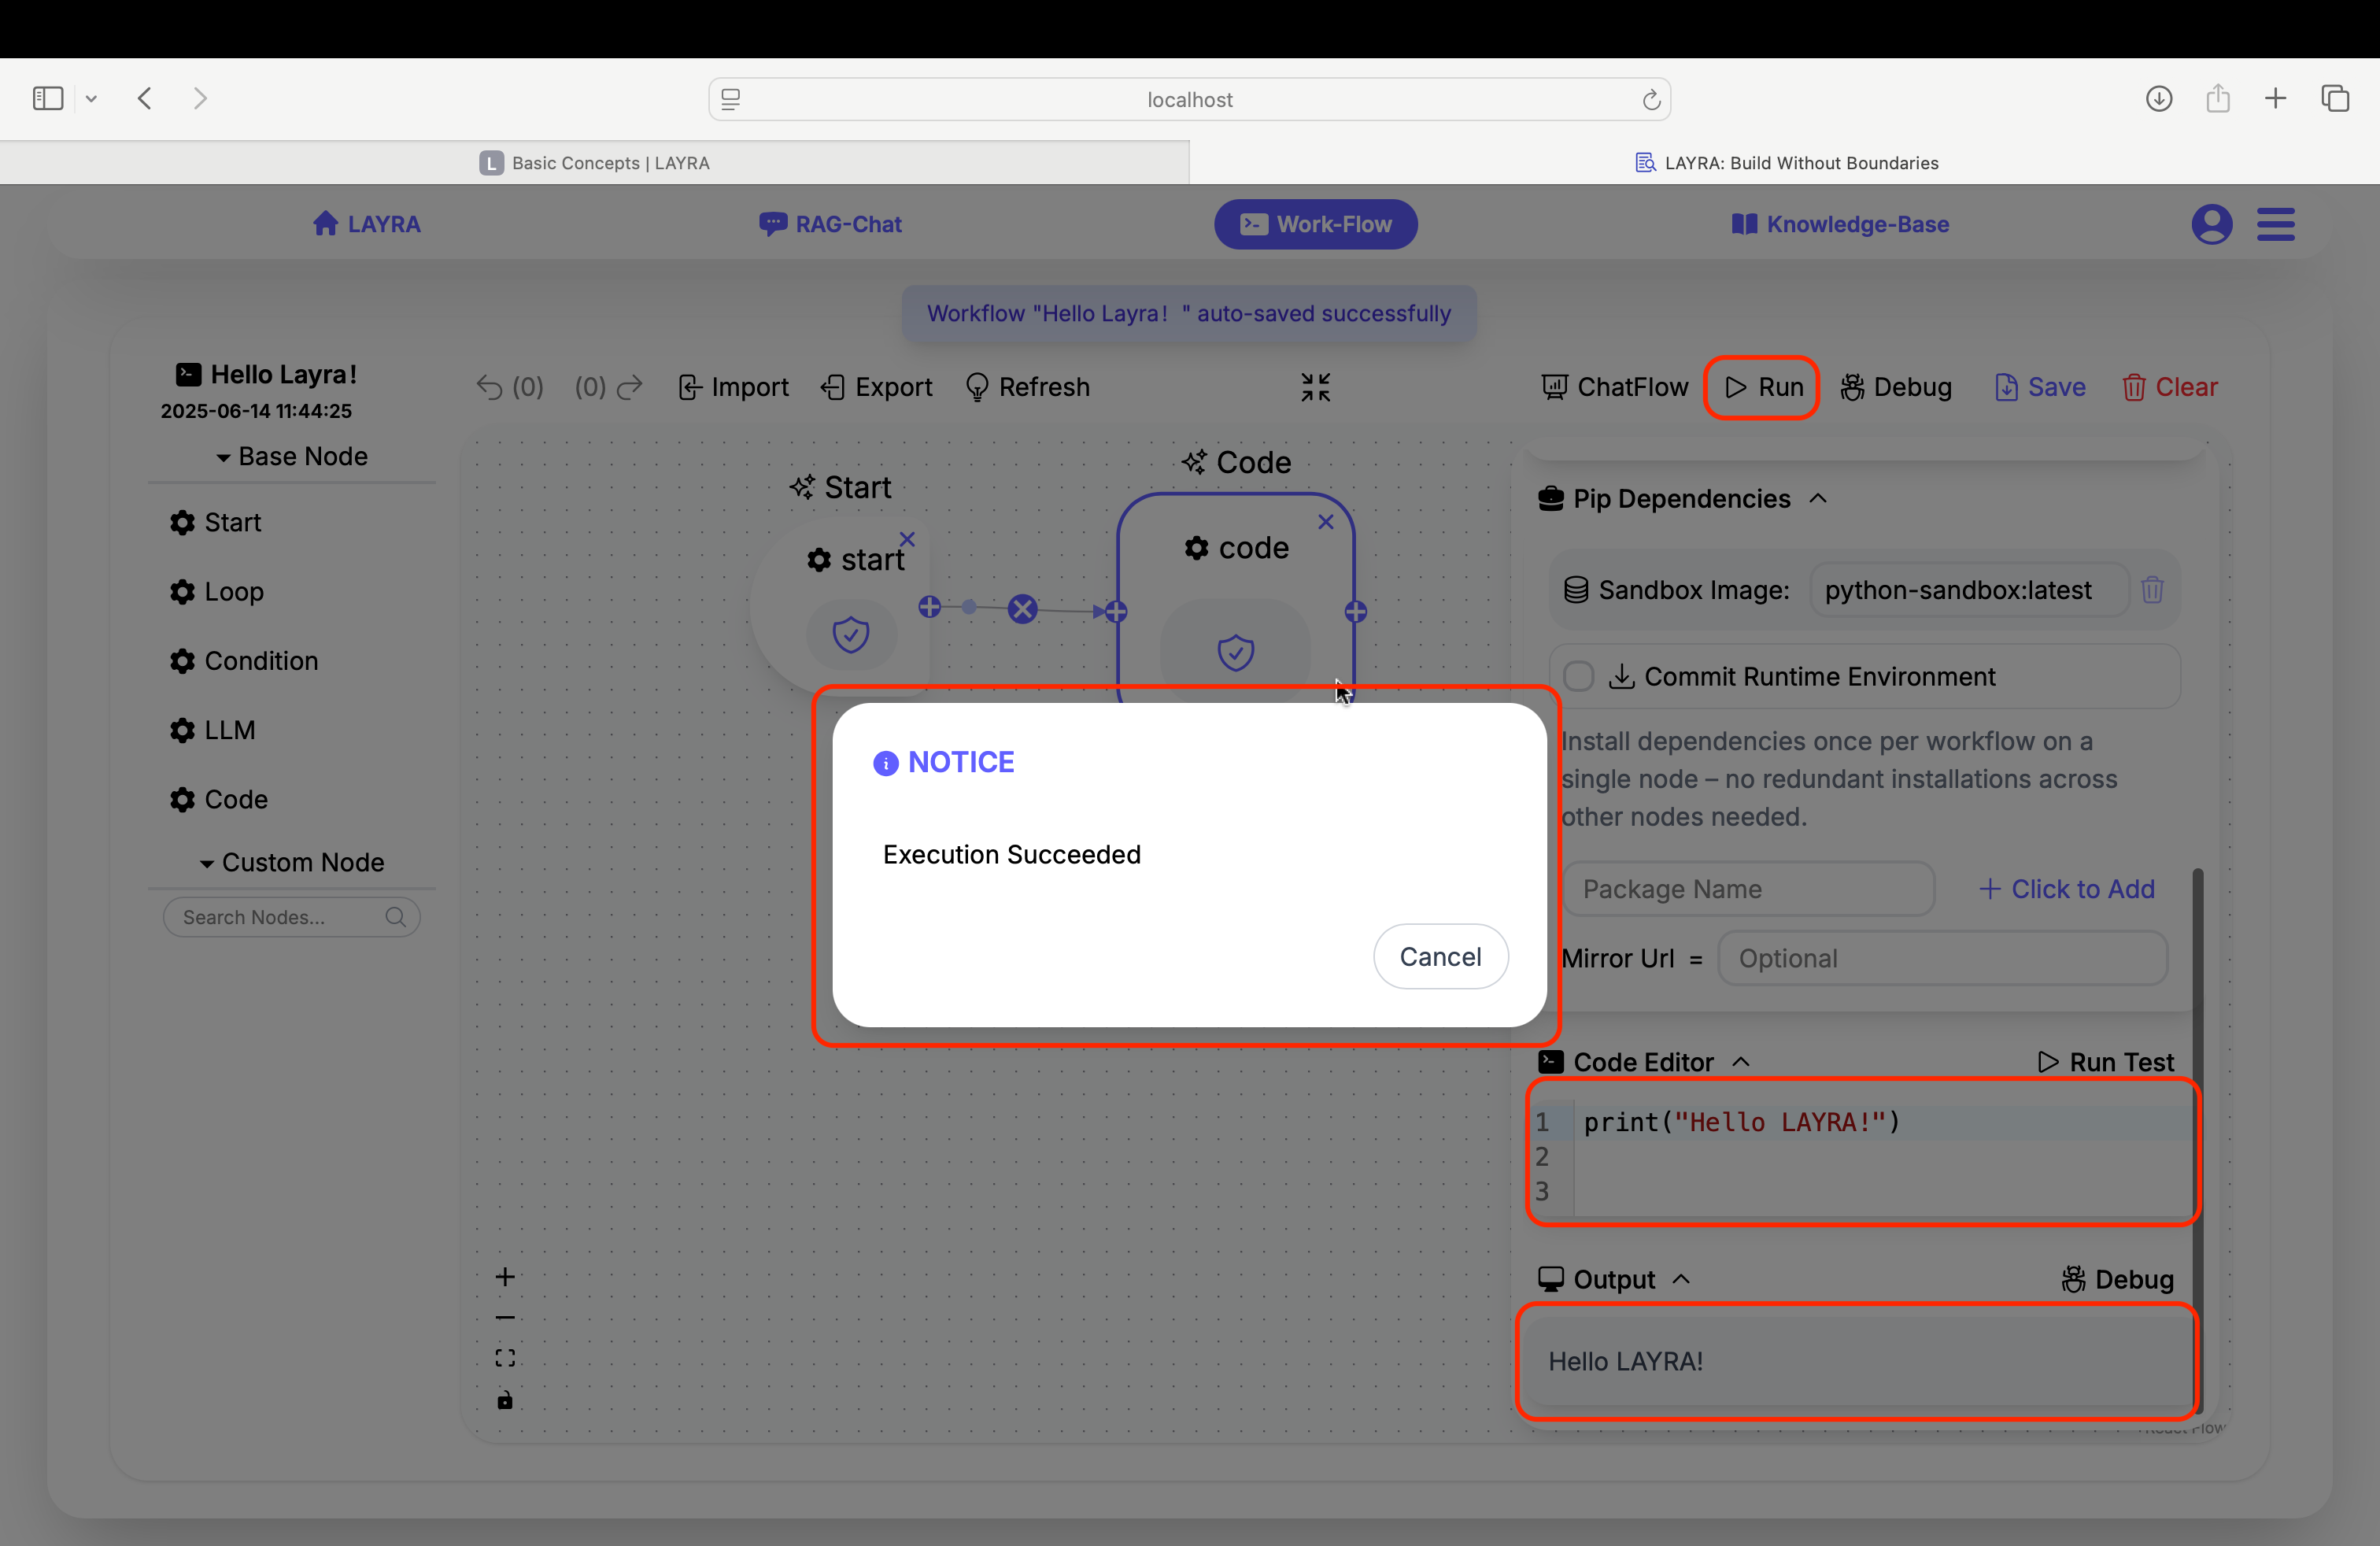Viewport: 2380px width, 1546px height.
Task: Open ChatFlow
Action: click(1614, 387)
